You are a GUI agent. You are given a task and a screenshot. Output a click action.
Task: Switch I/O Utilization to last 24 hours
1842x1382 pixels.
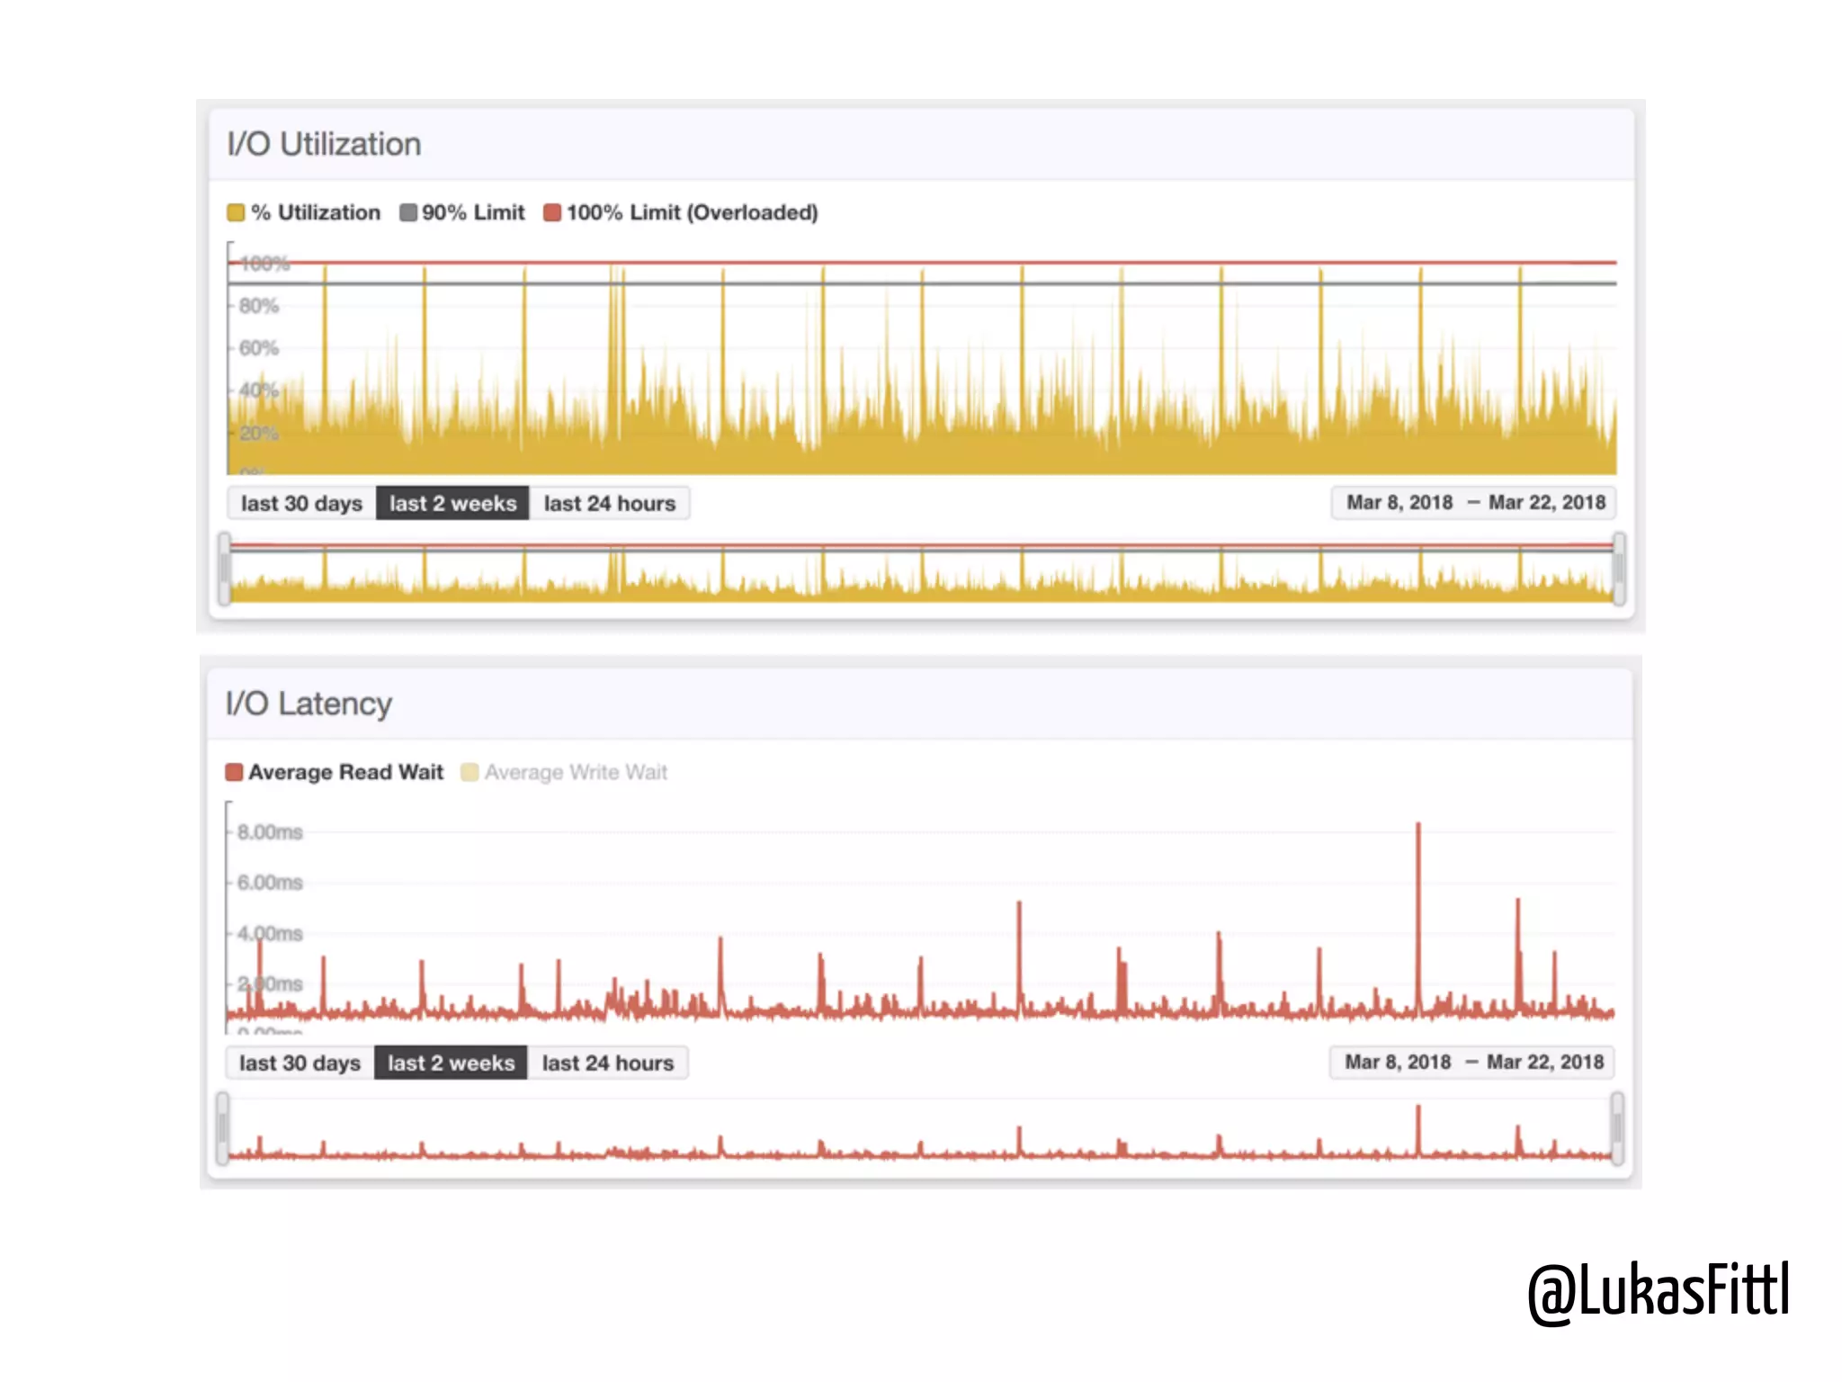pos(609,504)
